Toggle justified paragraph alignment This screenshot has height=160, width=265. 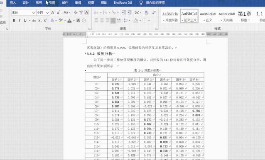113,20
